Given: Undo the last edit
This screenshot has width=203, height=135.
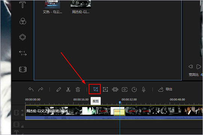Looking at the screenshot, I should click(x=31, y=89).
